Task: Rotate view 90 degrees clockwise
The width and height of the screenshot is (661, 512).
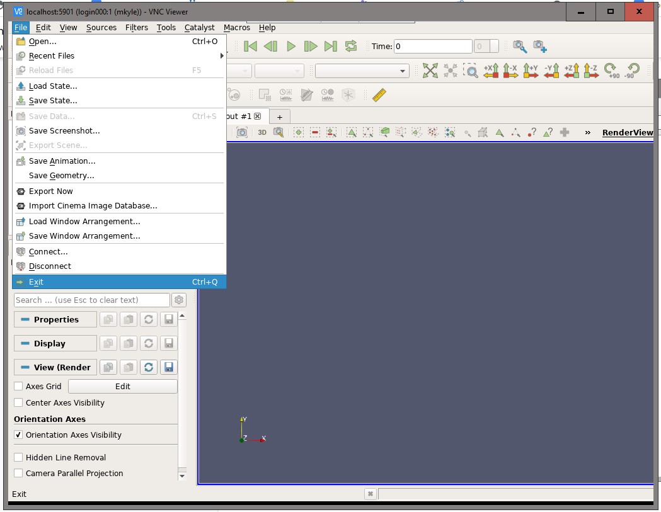Action: (x=610, y=71)
